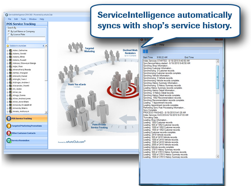Click the customer icon for Amato, Anthony A
The width and height of the screenshot is (251, 186).
(x=11, y=112)
